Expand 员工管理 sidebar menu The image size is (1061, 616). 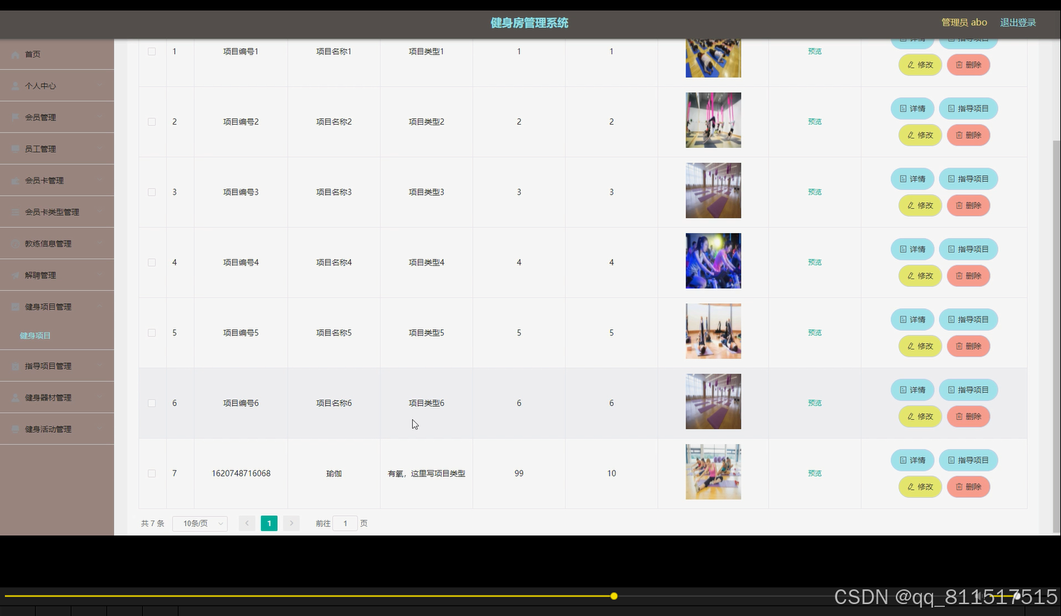click(x=57, y=148)
